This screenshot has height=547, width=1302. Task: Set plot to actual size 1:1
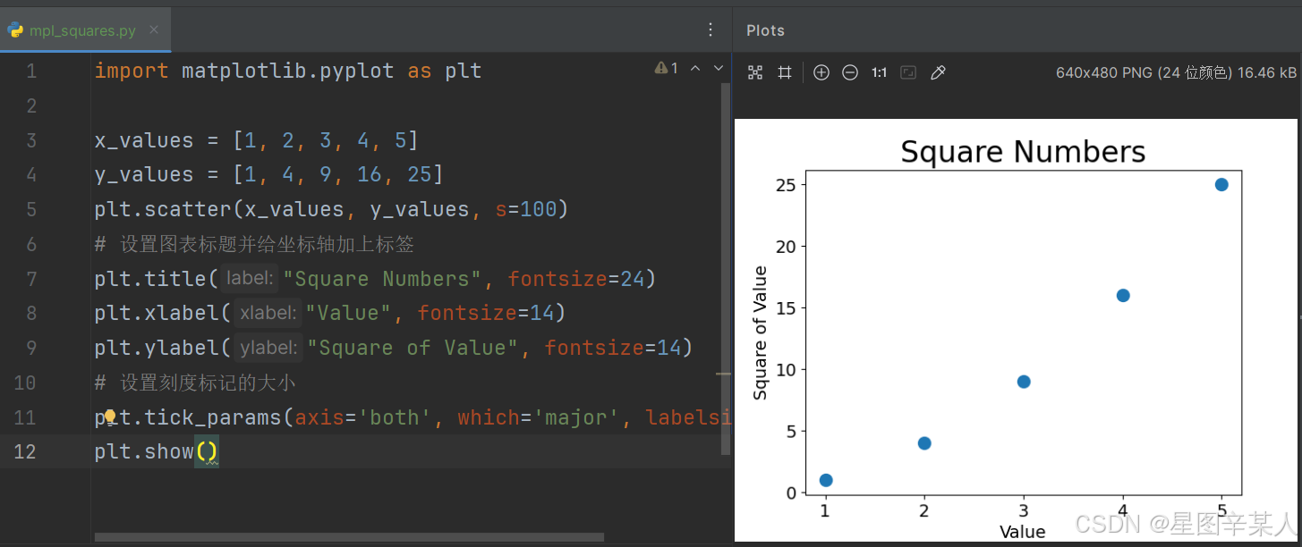pos(880,72)
